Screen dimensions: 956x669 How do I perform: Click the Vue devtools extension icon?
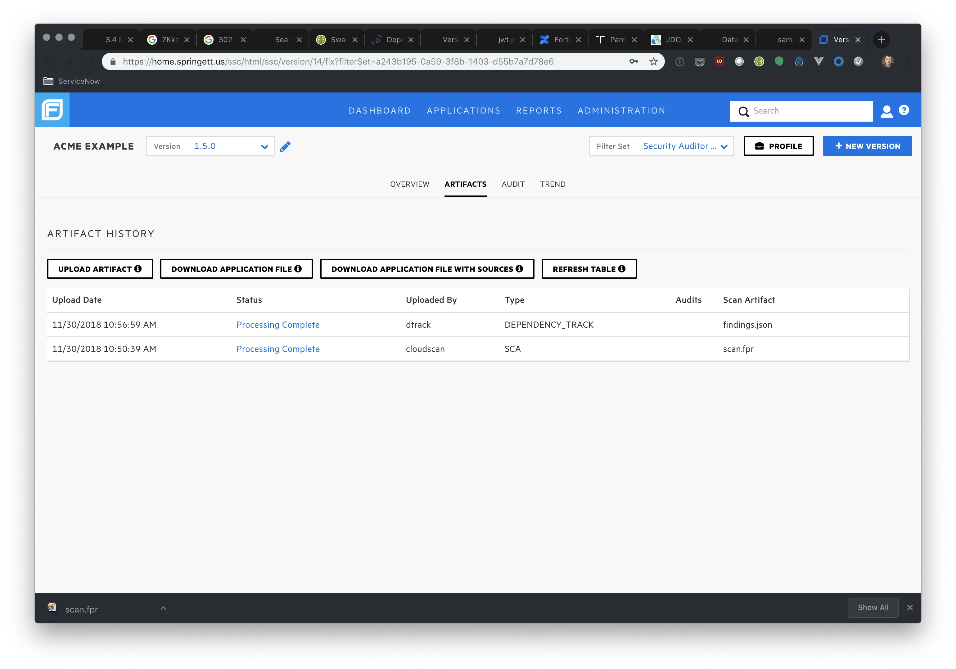819,61
